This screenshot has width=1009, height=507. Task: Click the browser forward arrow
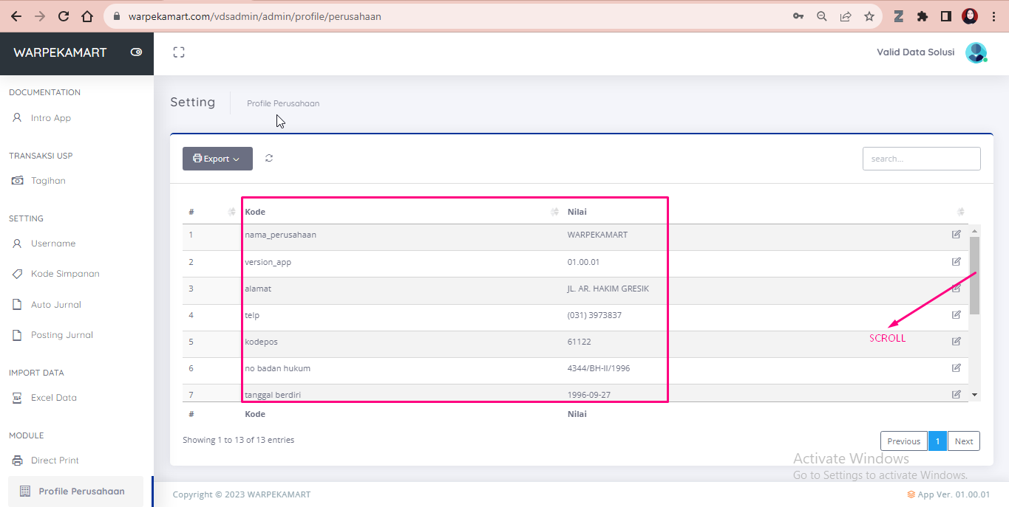point(40,16)
